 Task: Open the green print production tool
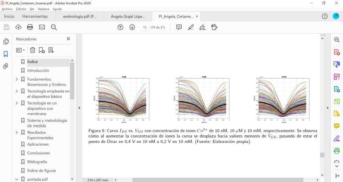click(337, 150)
